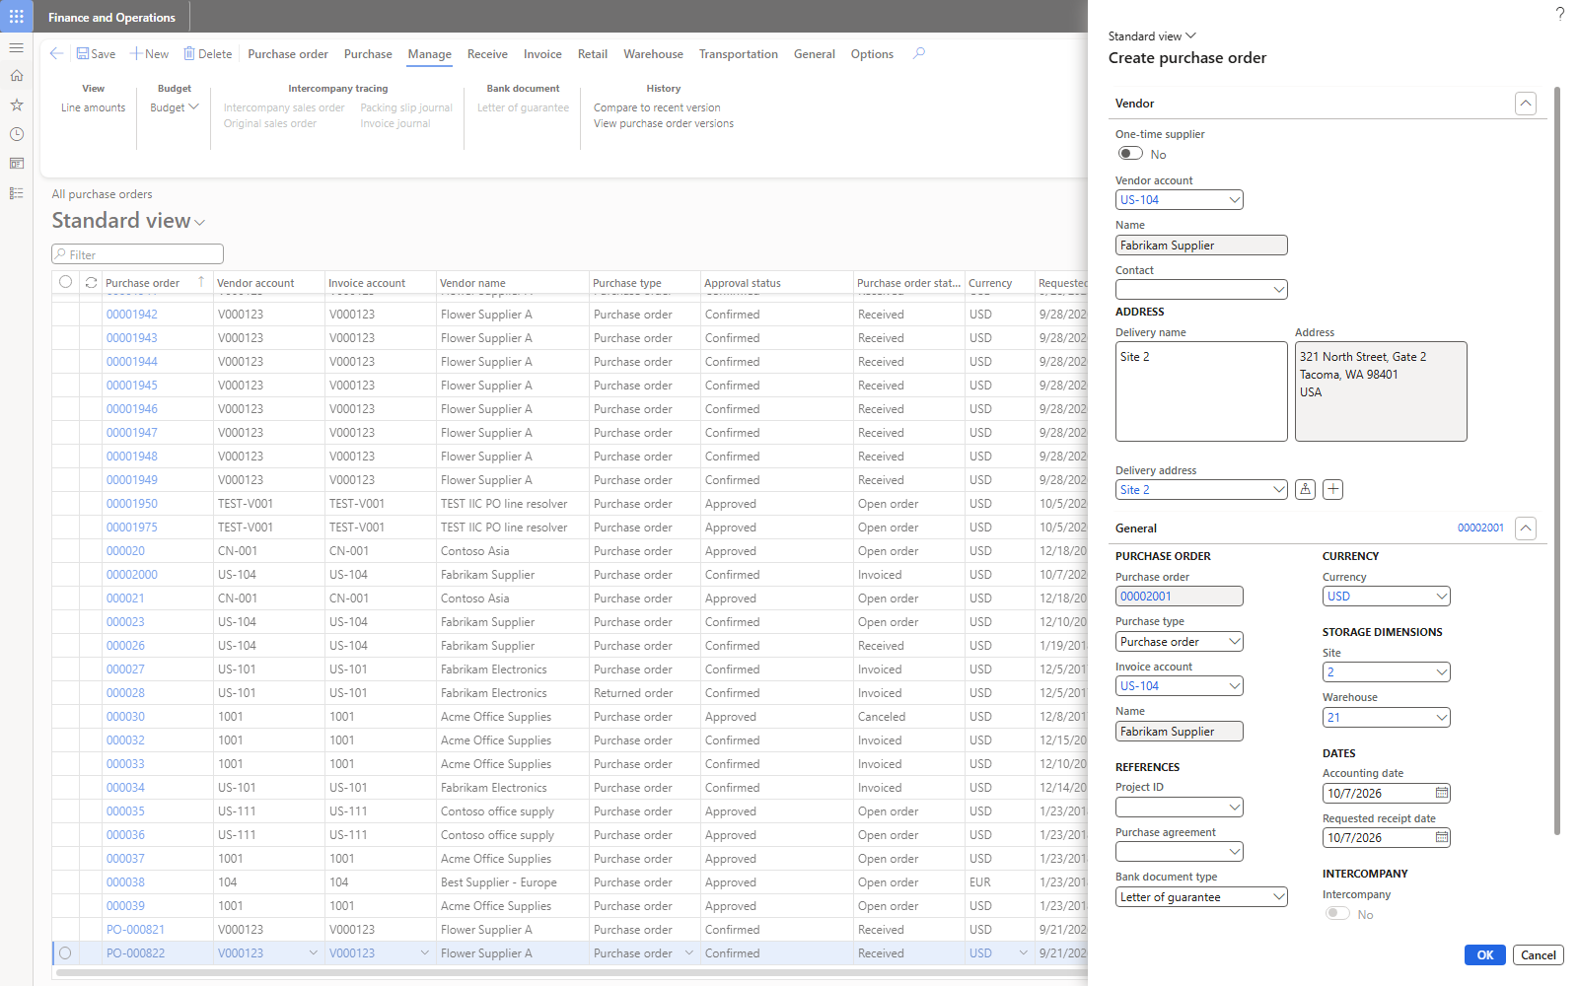1578x986 pixels.
Task: Toggle the One-time supplier switch
Action: [x=1130, y=154]
